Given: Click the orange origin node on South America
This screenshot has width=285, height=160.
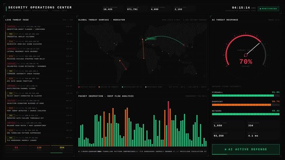Looking at the screenshot, I should click(x=120, y=60).
